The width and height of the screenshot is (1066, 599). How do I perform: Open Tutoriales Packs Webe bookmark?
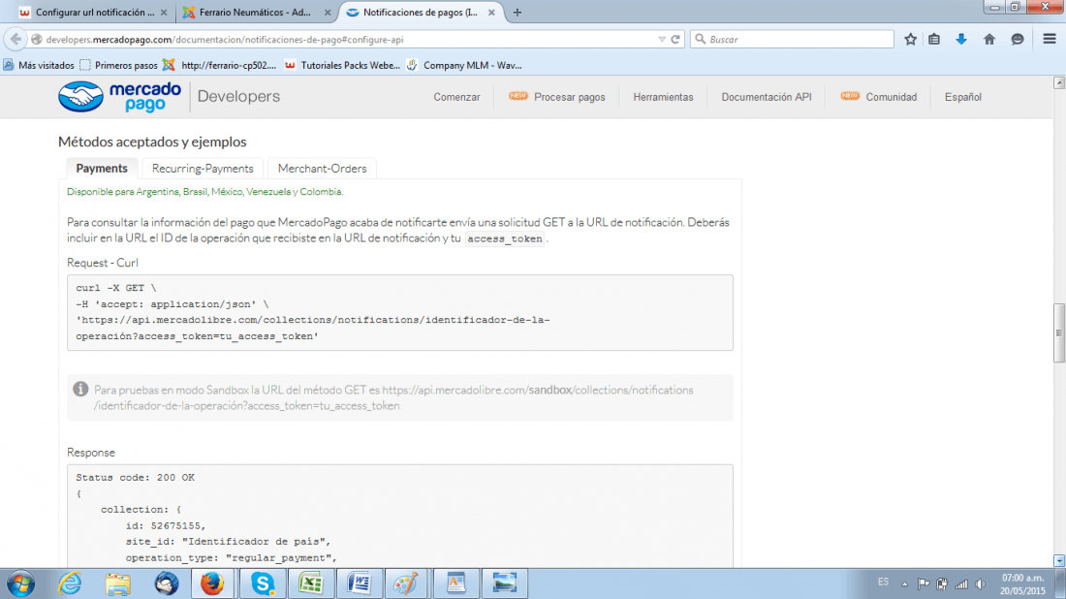coord(343,65)
